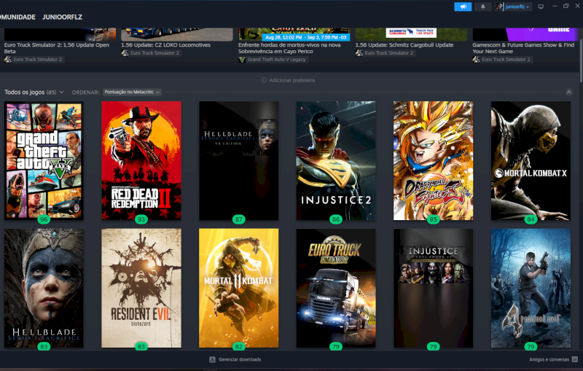Open the JUNIOORFLZ profile menu tab
This screenshot has width=583, height=371.
point(62,17)
